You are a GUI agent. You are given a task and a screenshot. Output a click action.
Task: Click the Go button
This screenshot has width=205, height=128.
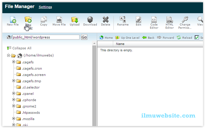point(84,37)
